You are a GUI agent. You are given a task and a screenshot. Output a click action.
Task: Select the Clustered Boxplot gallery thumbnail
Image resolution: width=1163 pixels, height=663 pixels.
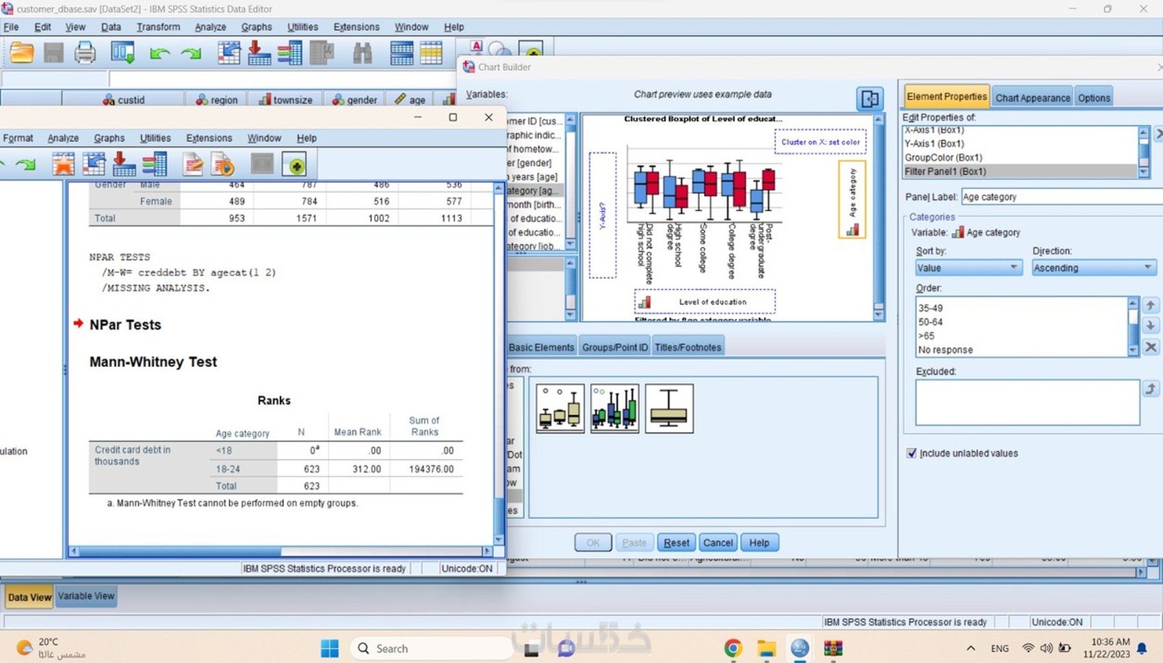[x=614, y=409]
